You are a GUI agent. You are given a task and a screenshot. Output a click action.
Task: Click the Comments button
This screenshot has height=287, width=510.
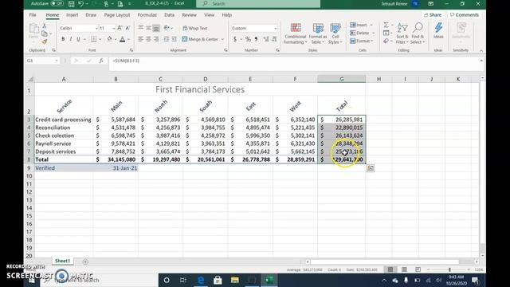[464, 15]
